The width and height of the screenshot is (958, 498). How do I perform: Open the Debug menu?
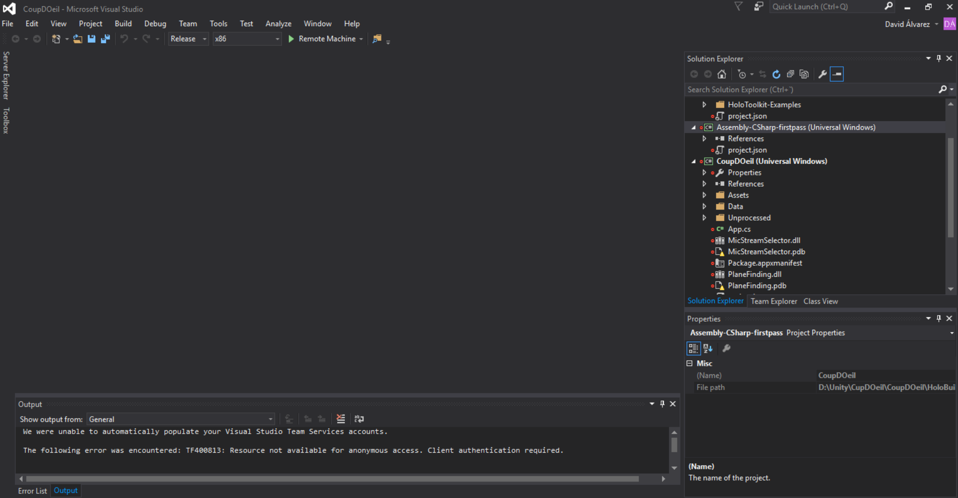(x=155, y=24)
